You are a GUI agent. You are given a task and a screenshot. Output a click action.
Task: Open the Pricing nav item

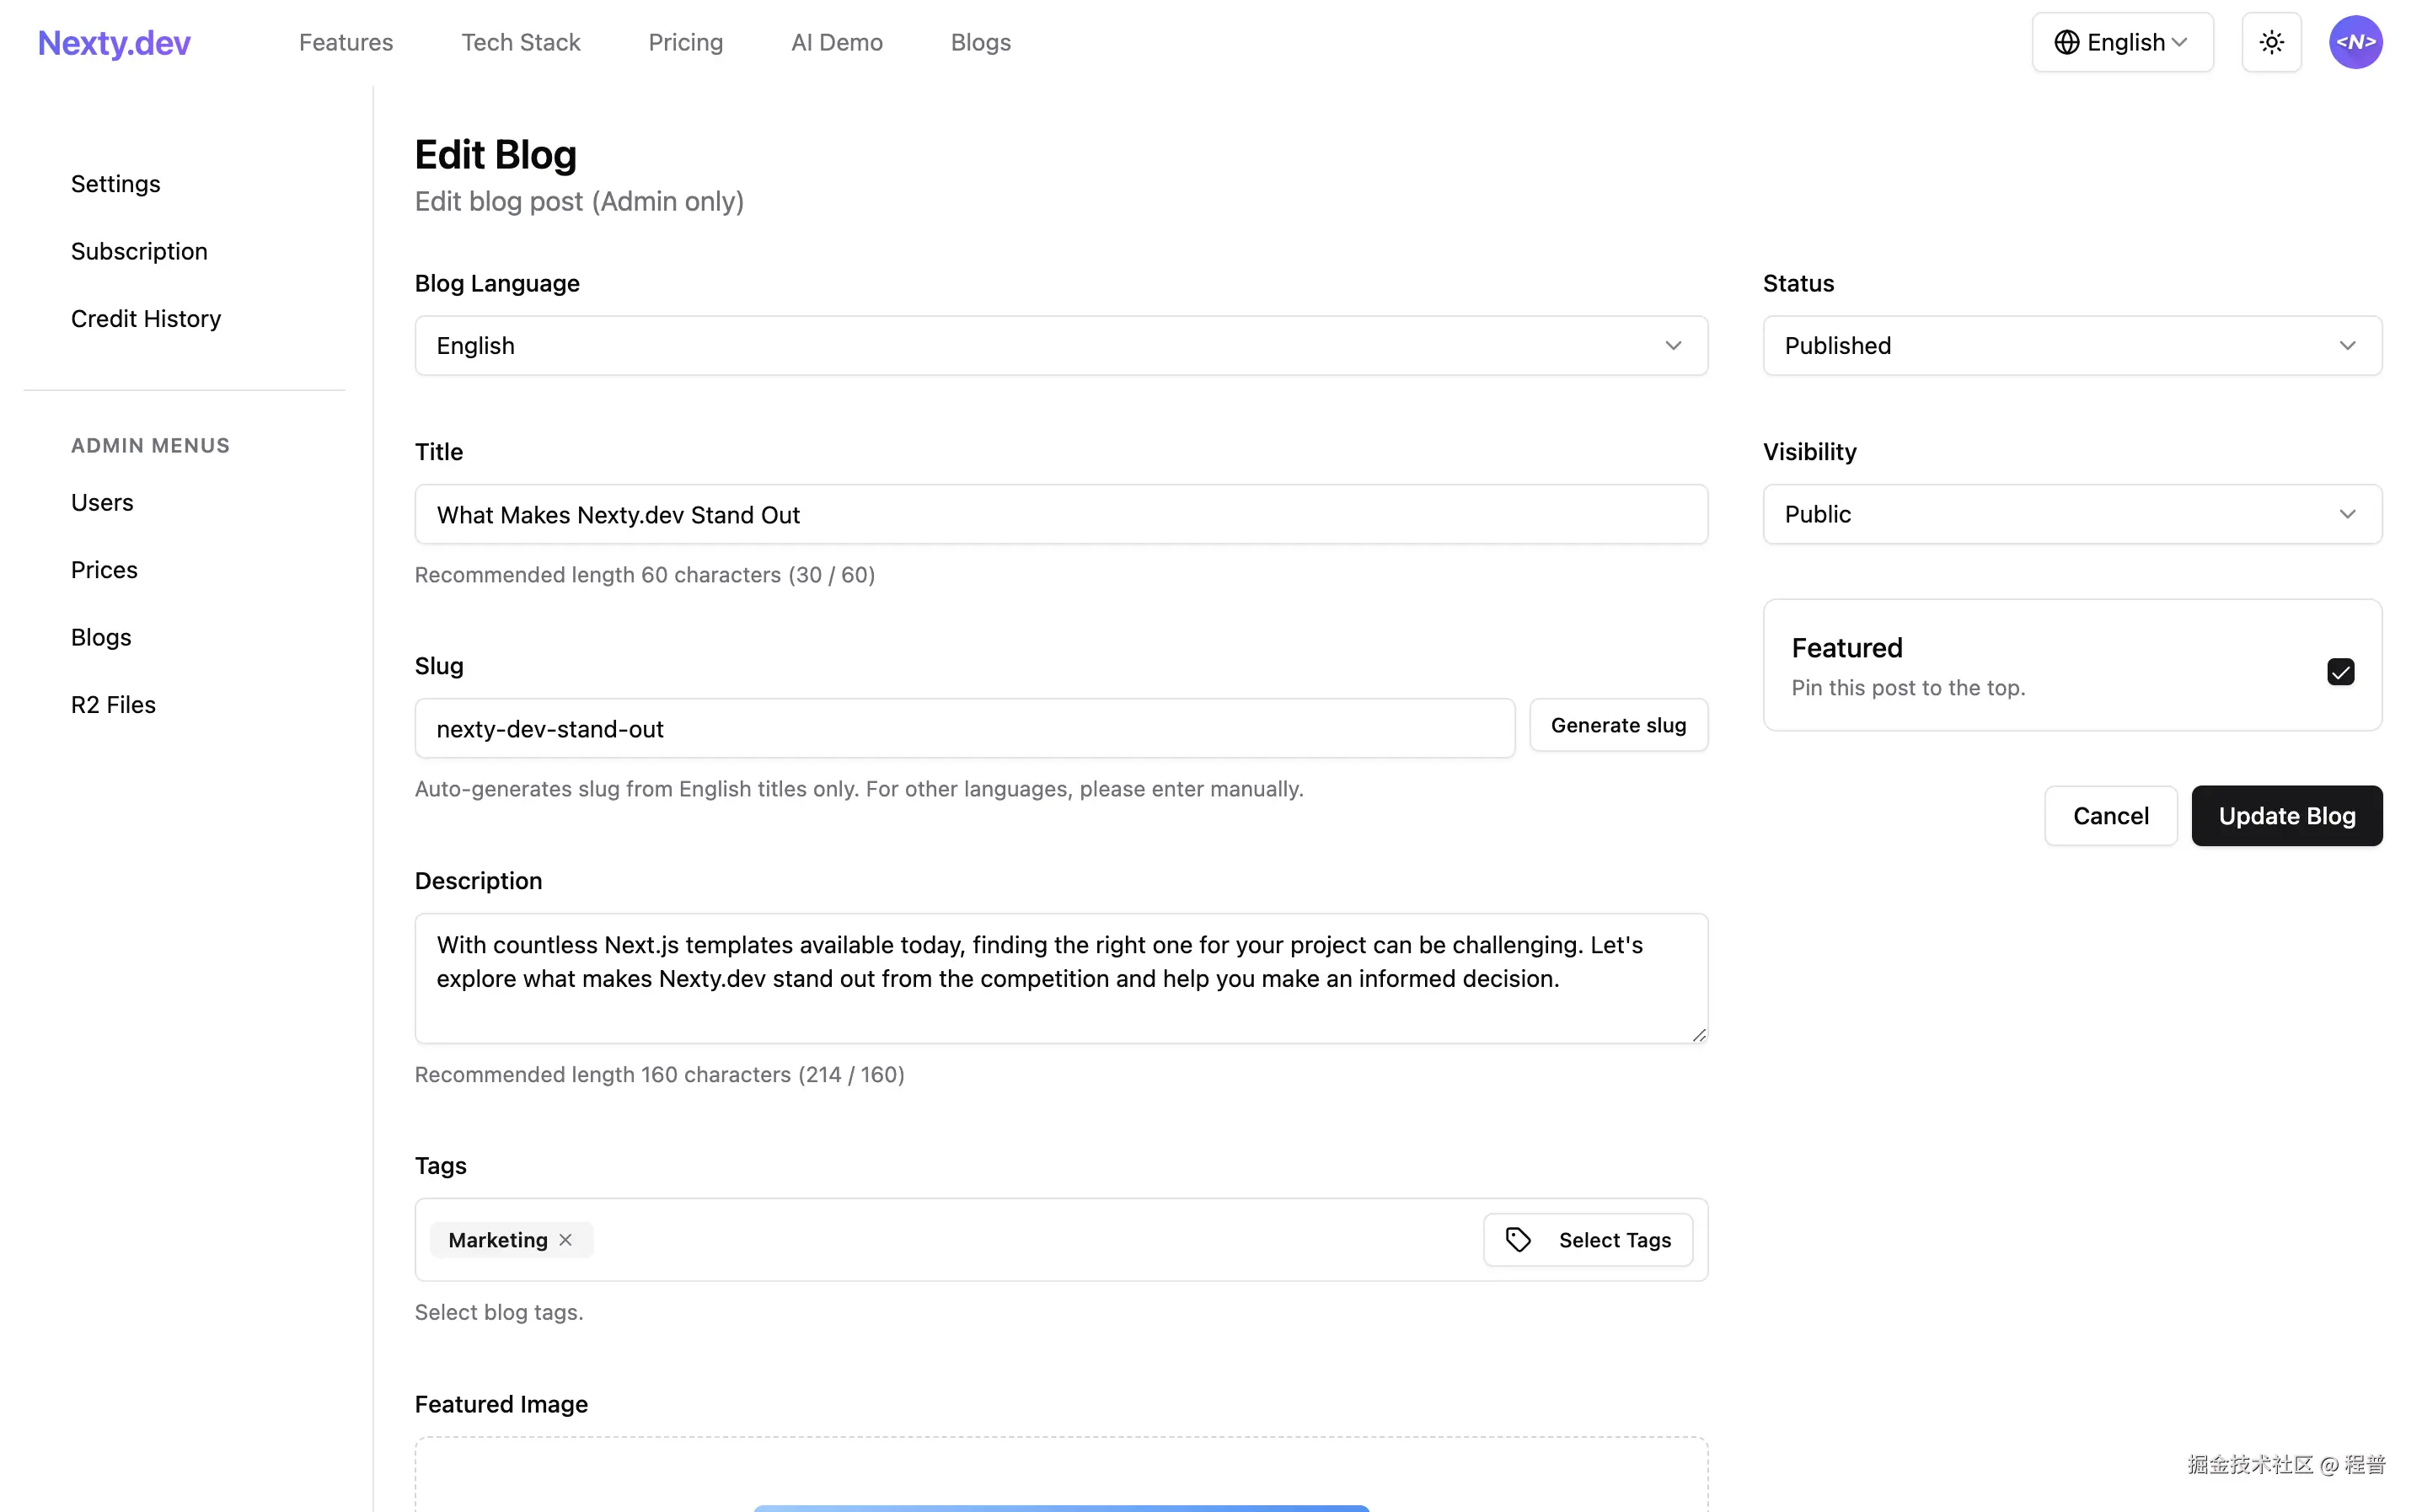685,42
